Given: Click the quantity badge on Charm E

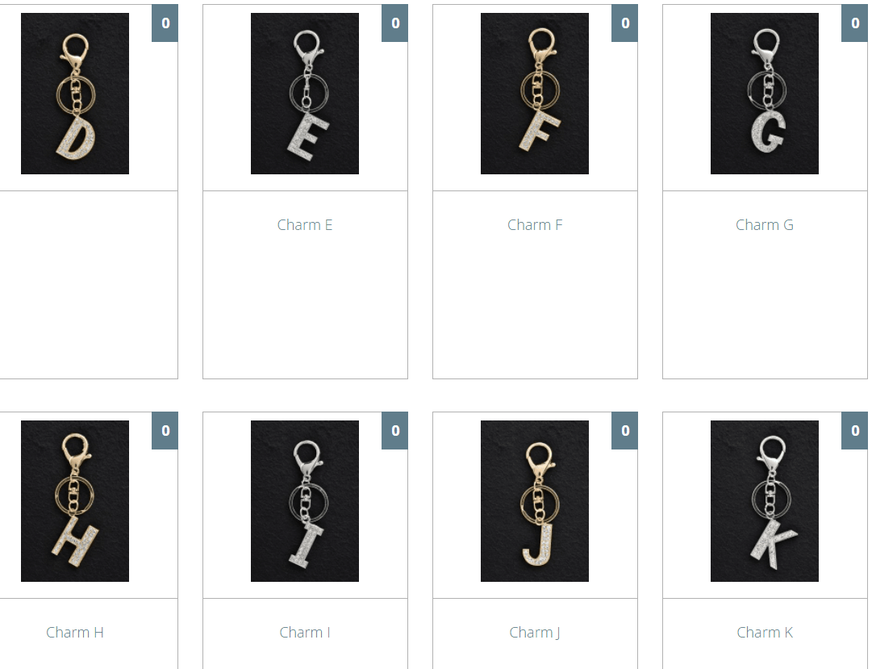Looking at the screenshot, I should click(x=394, y=23).
